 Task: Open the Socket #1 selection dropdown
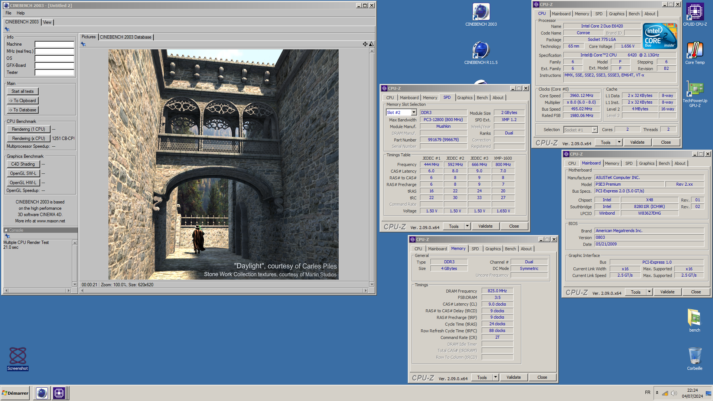595,130
